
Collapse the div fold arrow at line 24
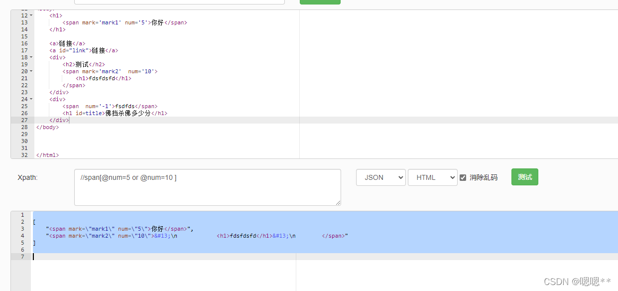pyautogui.click(x=31, y=99)
